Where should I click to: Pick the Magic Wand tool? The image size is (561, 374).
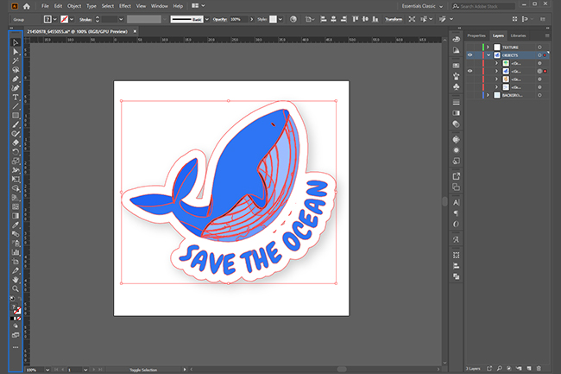click(x=16, y=60)
